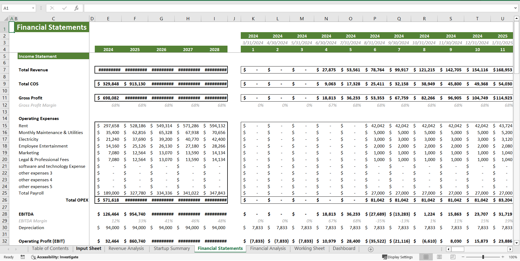
Task: Select row 7 header
Action: 4,70
